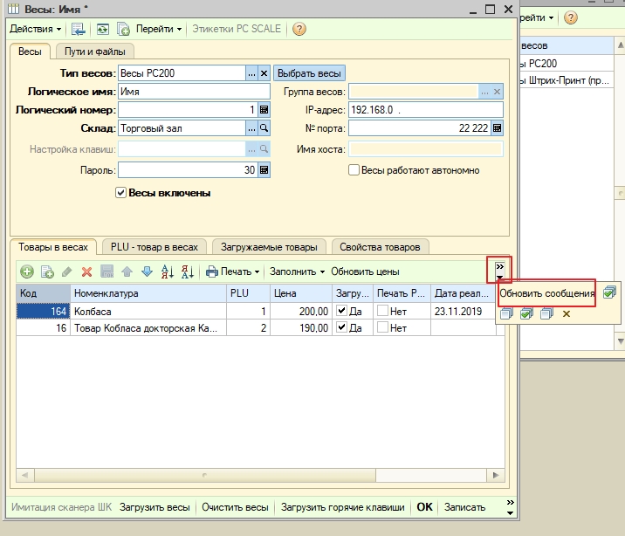625x536 pixels.
Task: Click magnifier icon next to Склад field
Action: tap(264, 128)
